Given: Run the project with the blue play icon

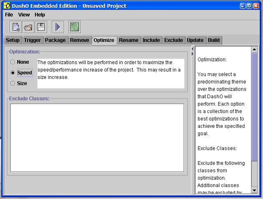Looking at the screenshot, I should click(58, 27).
